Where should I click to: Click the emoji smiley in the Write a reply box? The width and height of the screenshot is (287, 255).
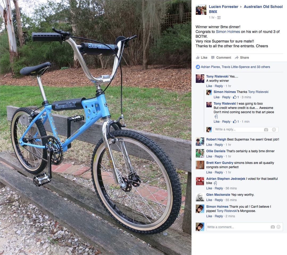[274, 130]
